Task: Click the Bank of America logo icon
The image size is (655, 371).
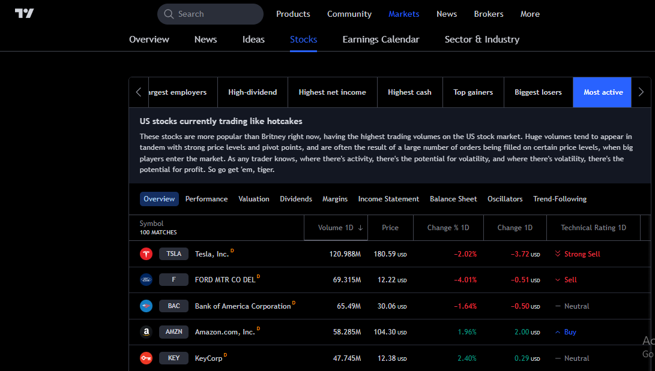Action: click(x=146, y=306)
